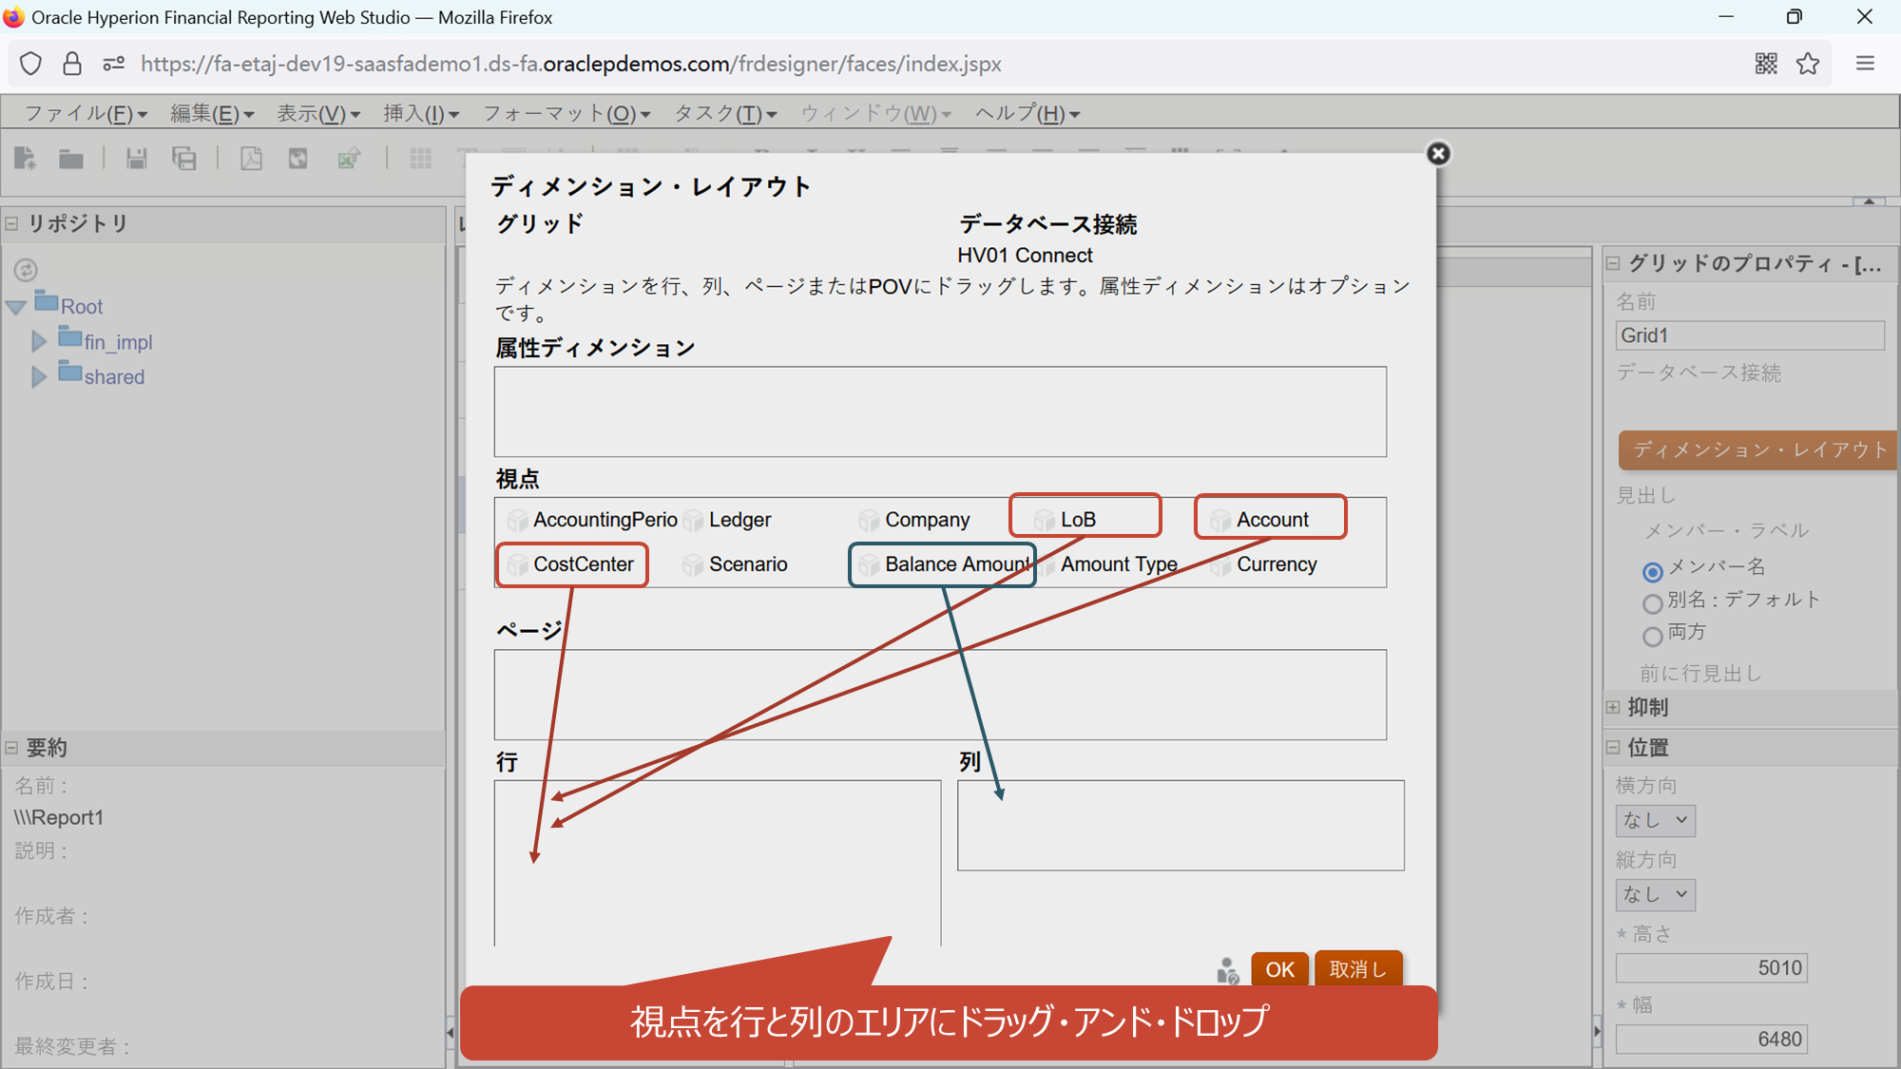Open the 挿入(I) menu
Viewport: 1901px width, 1069px height.
point(420,114)
